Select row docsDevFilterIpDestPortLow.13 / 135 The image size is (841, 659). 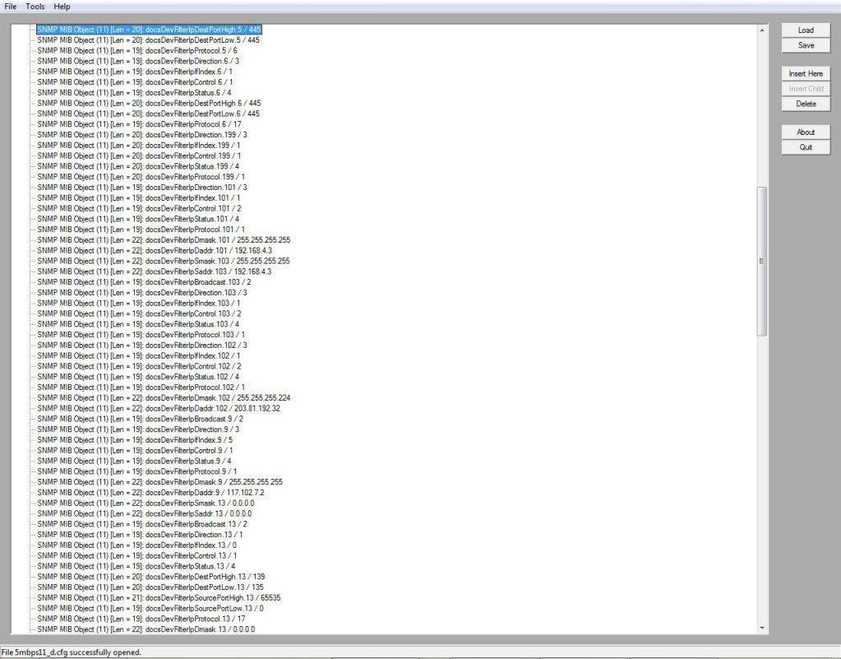(150, 587)
